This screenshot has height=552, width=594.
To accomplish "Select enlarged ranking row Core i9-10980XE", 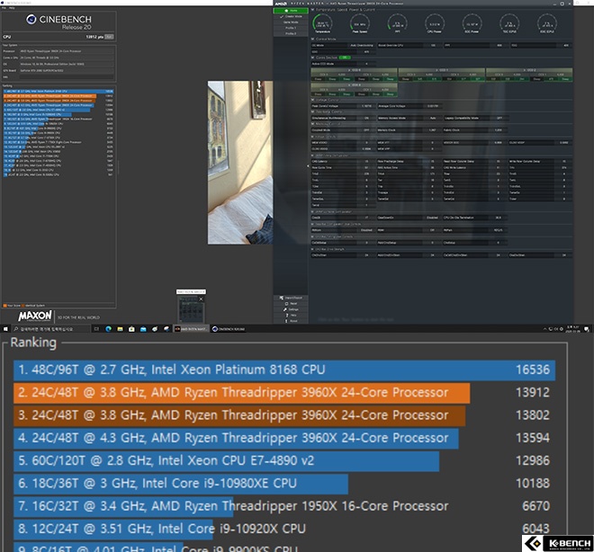I will 284,484.
